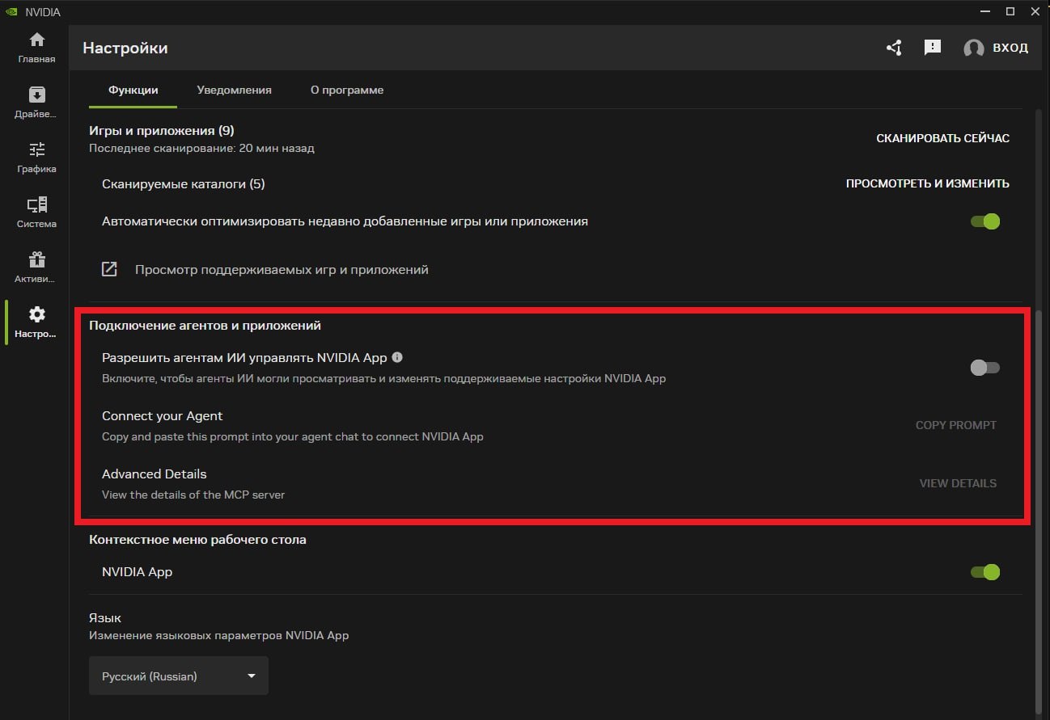This screenshot has height=720, width=1050.
Task: Click the share icon in header
Action: pyautogui.click(x=894, y=48)
